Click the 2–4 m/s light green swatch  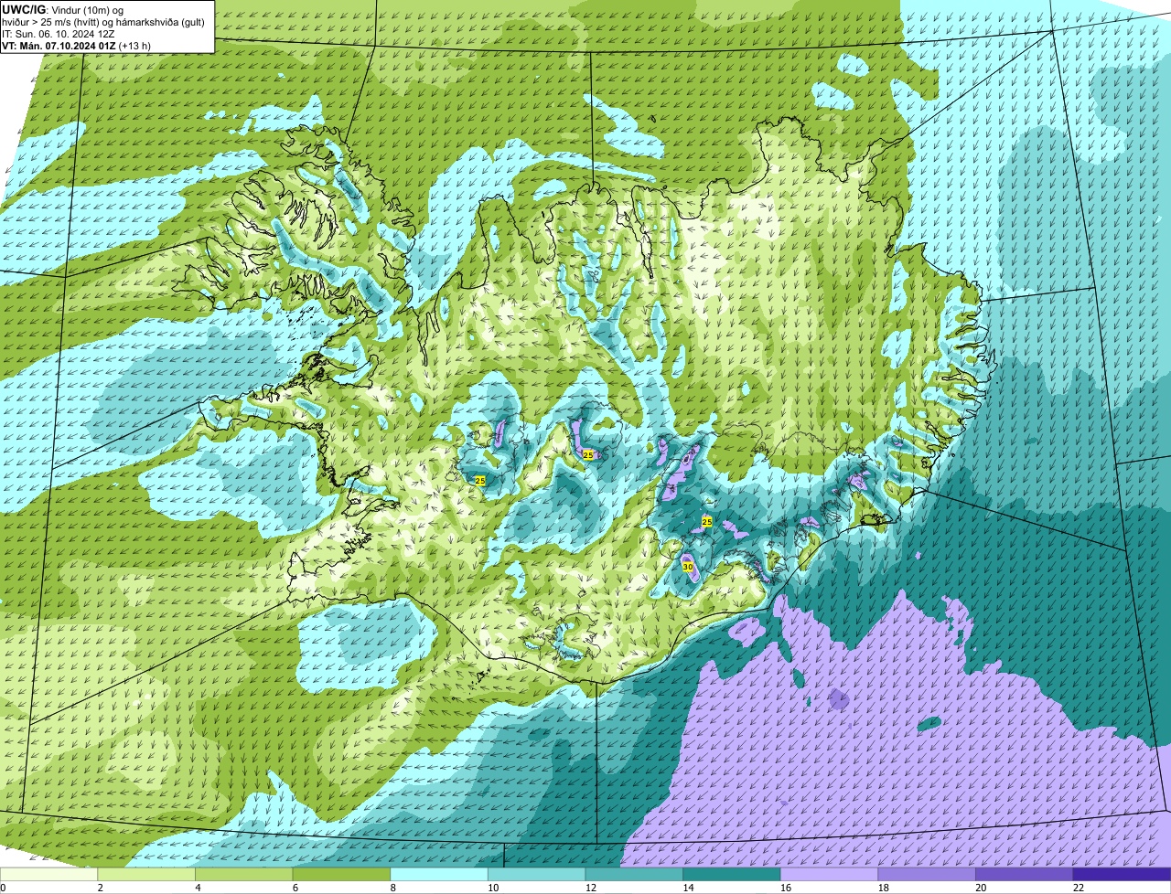(146, 874)
